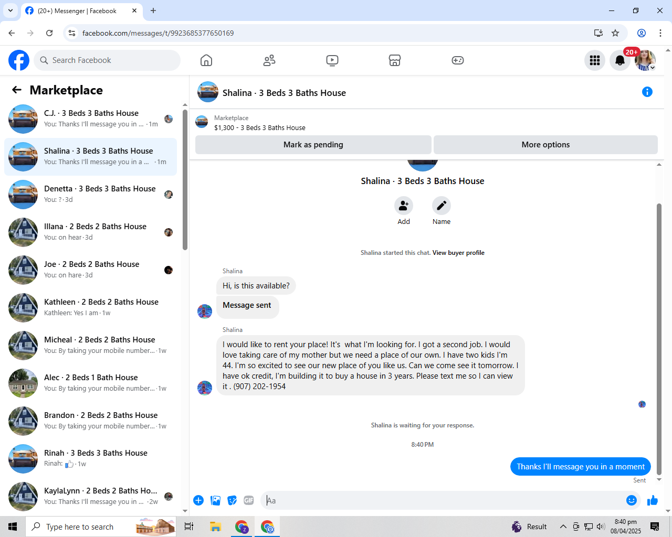Open File Explorer from taskbar
The image size is (672, 537).
(215, 527)
